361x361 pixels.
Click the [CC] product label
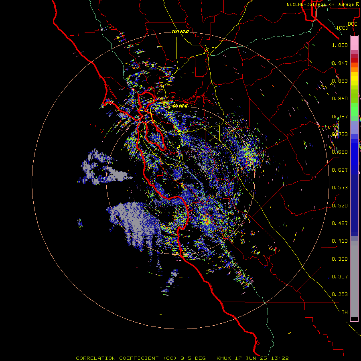click(x=343, y=28)
